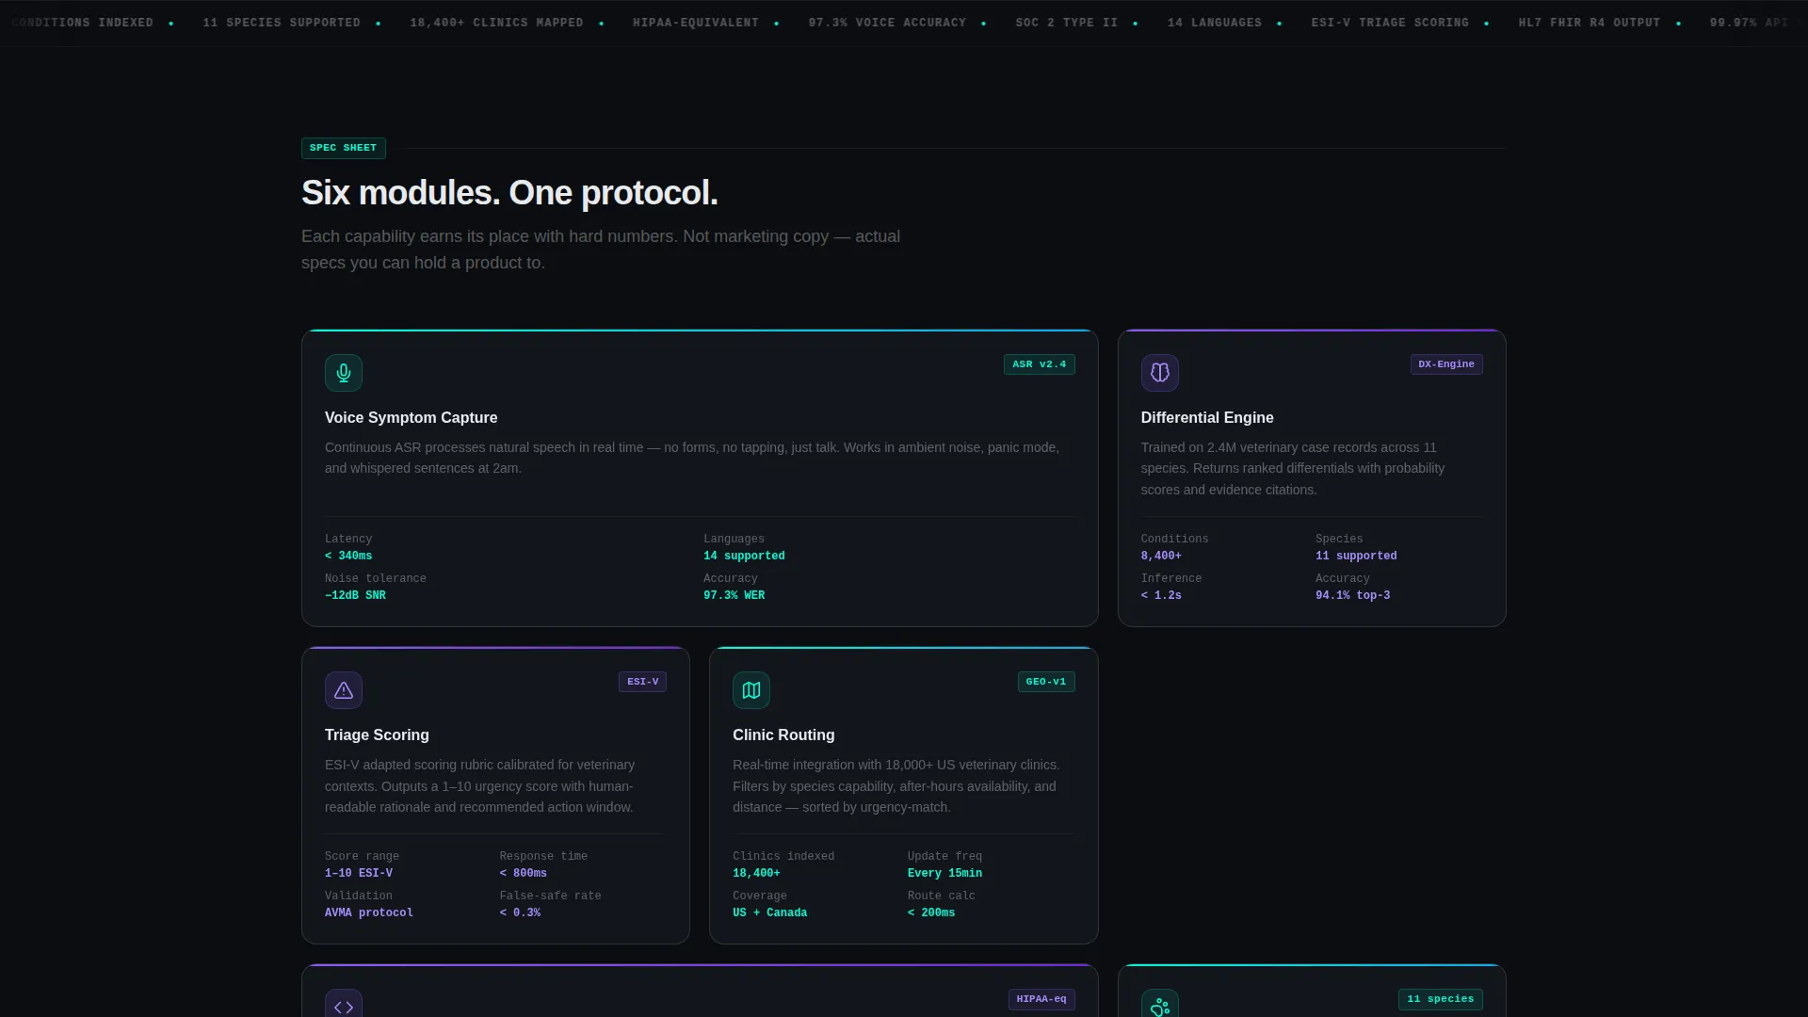Click the brain icon on Differential Engine
The width and height of the screenshot is (1808, 1017).
pos(1160,373)
